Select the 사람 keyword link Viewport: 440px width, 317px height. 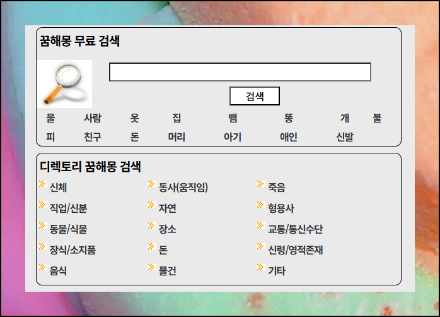[x=93, y=118]
